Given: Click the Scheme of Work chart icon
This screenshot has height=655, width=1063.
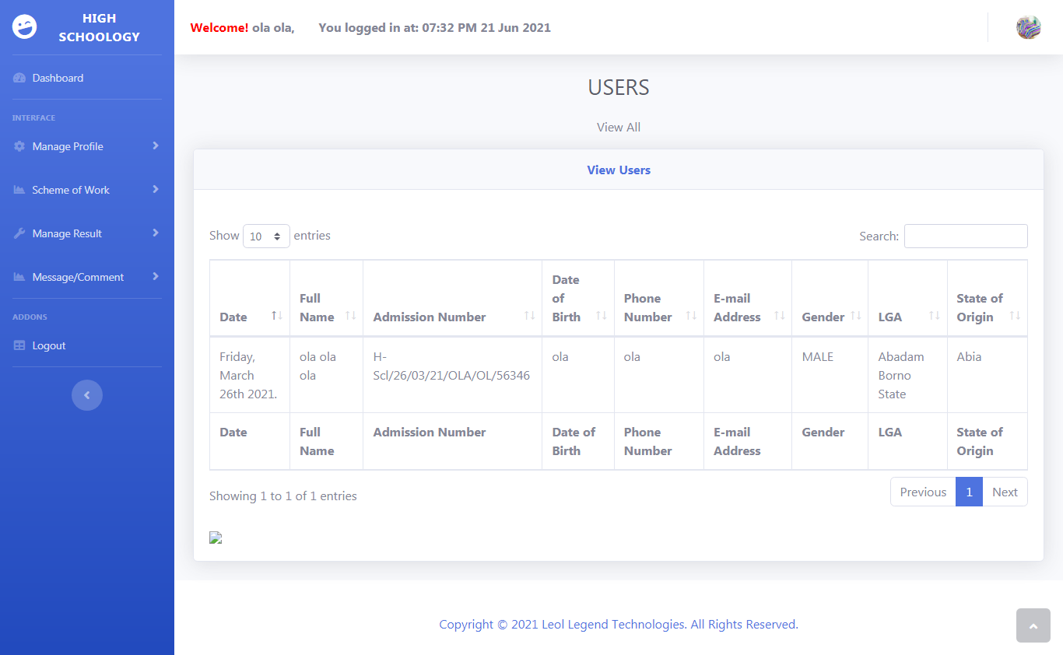Looking at the screenshot, I should 19,190.
